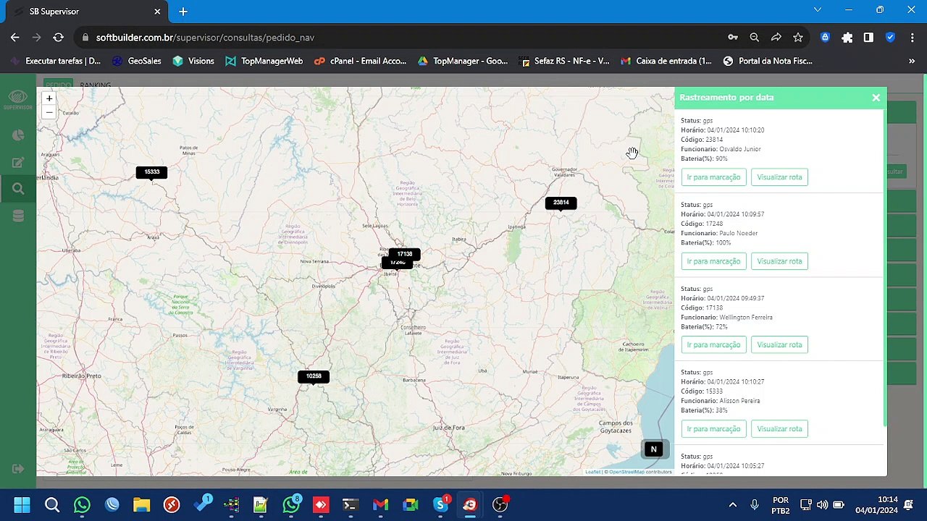Open the taskbar clock and calendar
Image resolution: width=927 pixels, height=521 pixels.
coord(876,504)
